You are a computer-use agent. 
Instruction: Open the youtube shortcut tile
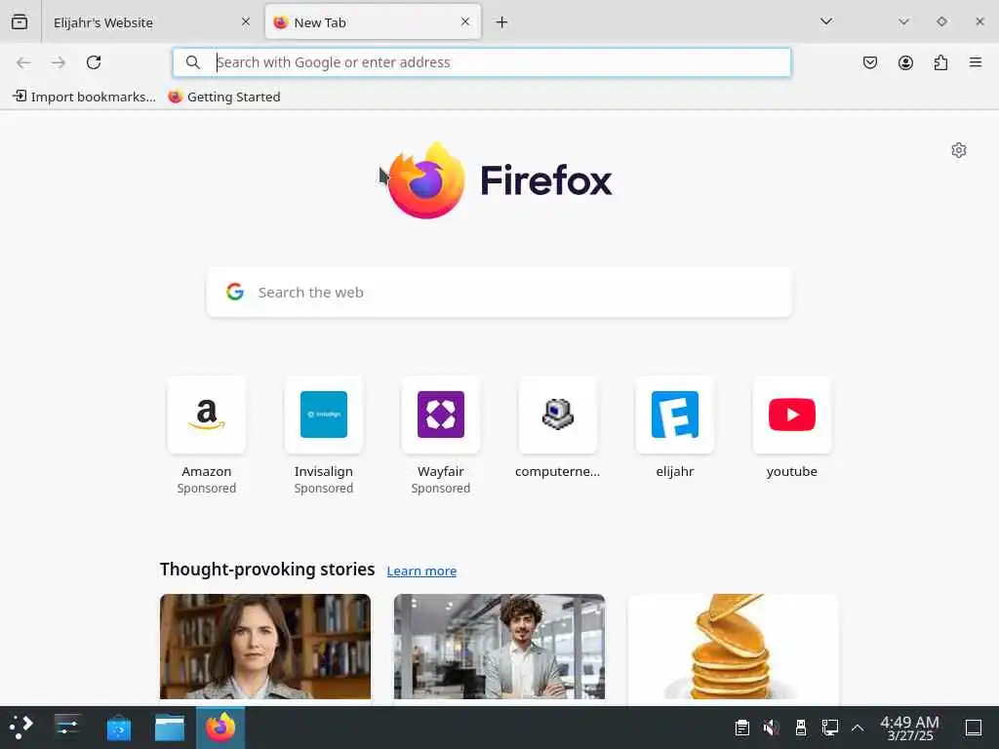click(x=792, y=428)
